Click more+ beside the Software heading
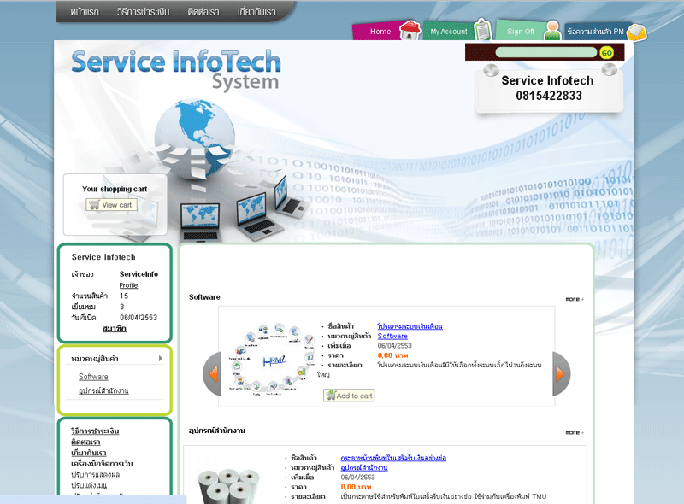The width and height of the screenshot is (684, 504). (575, 299)
